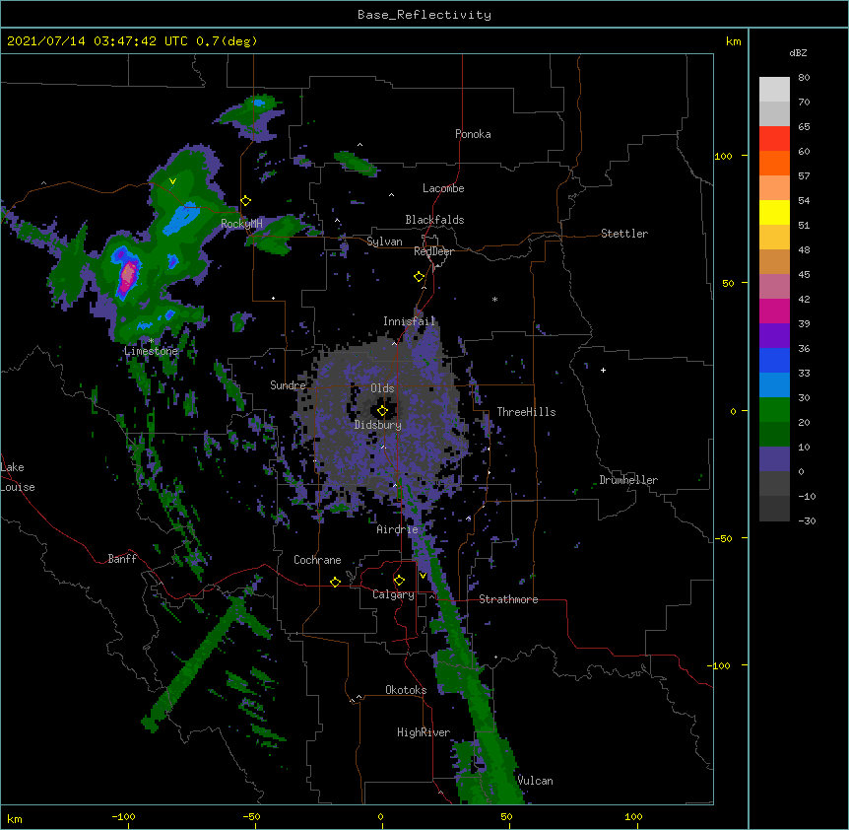Click the yellow diamond marker near RockyMH
This screenshot has height=830, width=849.
tap(246, 201)
